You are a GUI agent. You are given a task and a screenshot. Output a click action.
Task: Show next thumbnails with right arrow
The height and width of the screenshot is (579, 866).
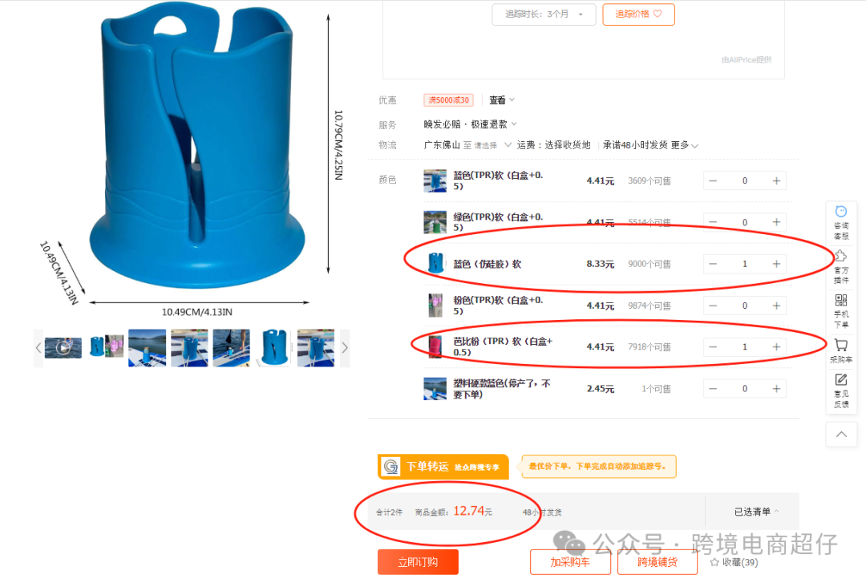[x=345, y=348]
